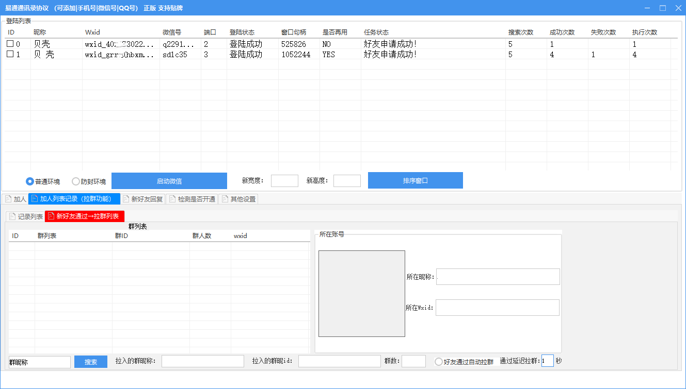Click the document icon on 加人 tab

8,199
